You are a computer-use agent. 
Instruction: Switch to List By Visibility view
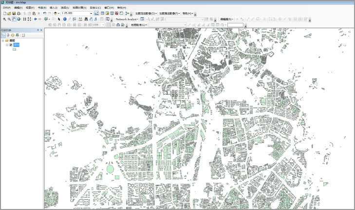coord(13,35)
